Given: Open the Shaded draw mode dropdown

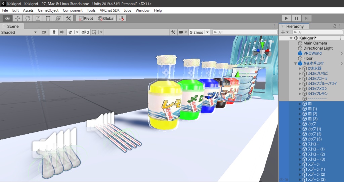Looking at the screenshot, I should tap(19, 32).
